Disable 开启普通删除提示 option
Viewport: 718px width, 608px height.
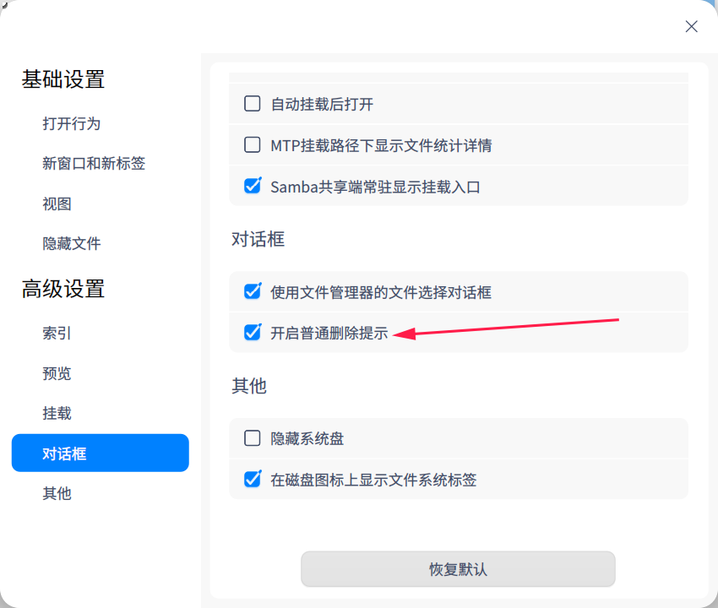tap(252, 333)
